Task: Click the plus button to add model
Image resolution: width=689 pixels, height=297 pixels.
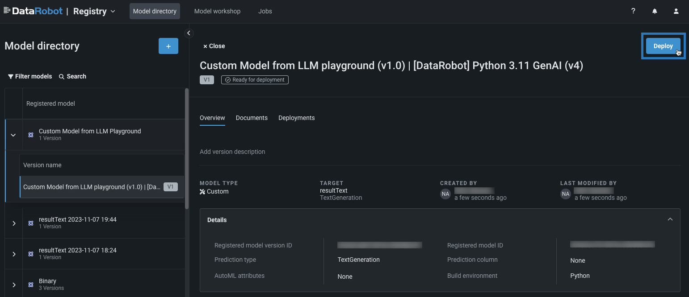Action: click(x=168, y=46)
